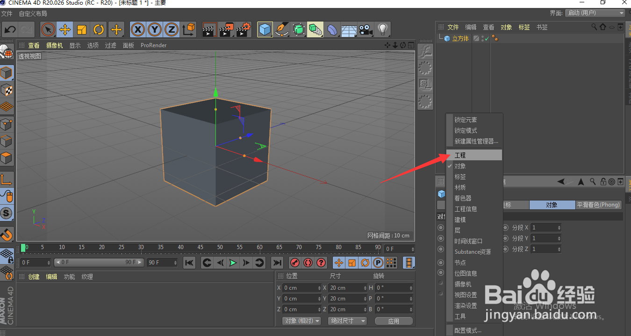Toggle Parameter P keyframe recording button
The height and width of the screenshot is (336, 631).
[378, 263]
